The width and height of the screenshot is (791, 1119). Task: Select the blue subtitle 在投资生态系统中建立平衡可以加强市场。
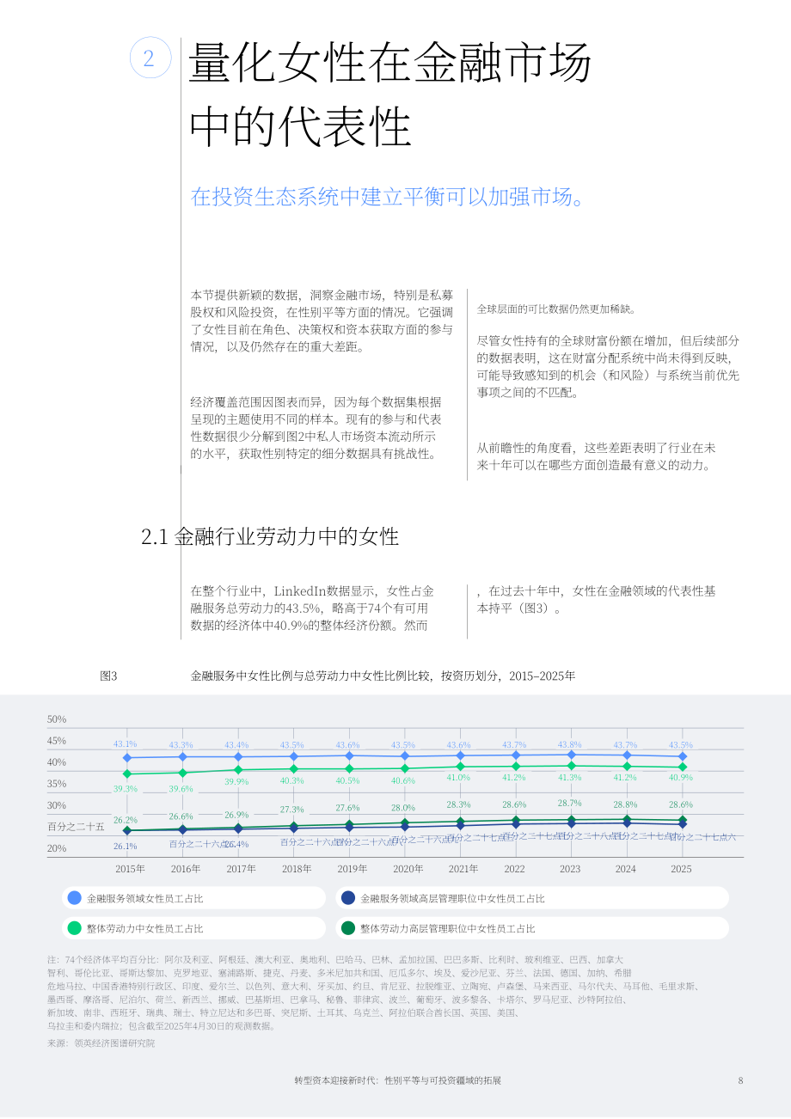(389, 197)
